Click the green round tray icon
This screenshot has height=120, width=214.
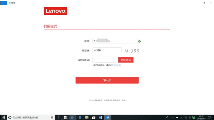(194, 118)
